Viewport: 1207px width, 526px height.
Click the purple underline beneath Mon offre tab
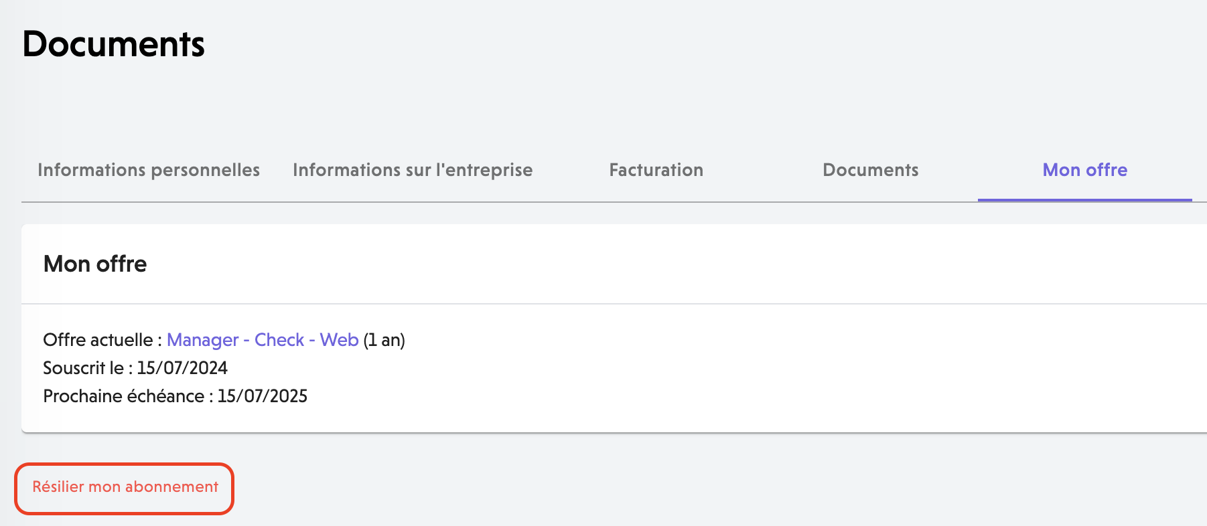coord(1085,200)
